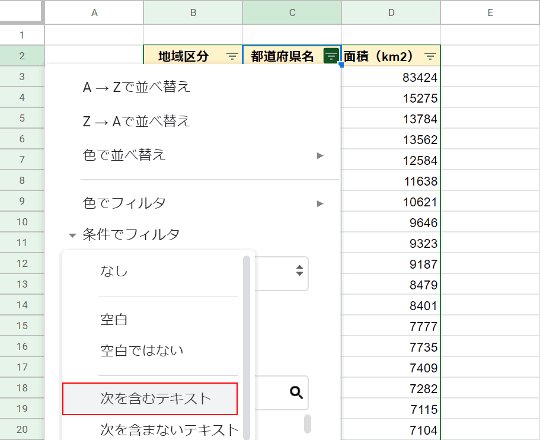This screenshot has width=540, height=440.
Task: Click cell with value 11638
Action: (391, 180)
